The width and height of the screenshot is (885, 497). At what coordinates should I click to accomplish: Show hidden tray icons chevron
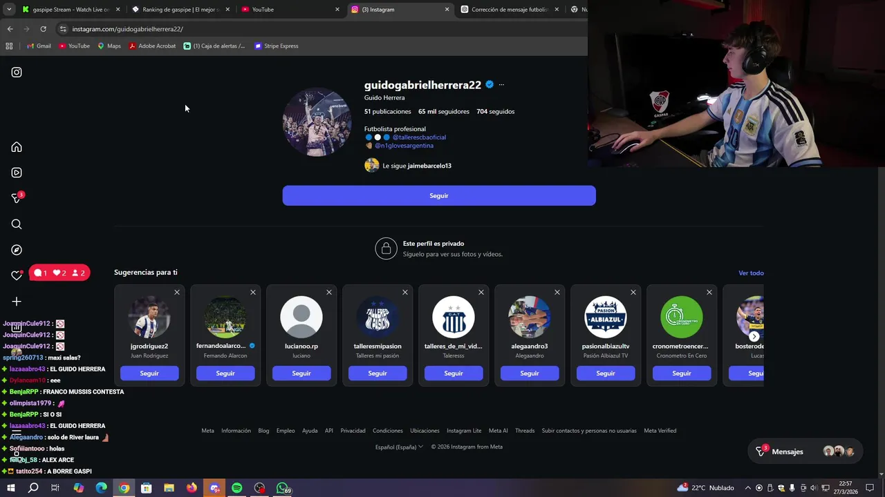747,488
